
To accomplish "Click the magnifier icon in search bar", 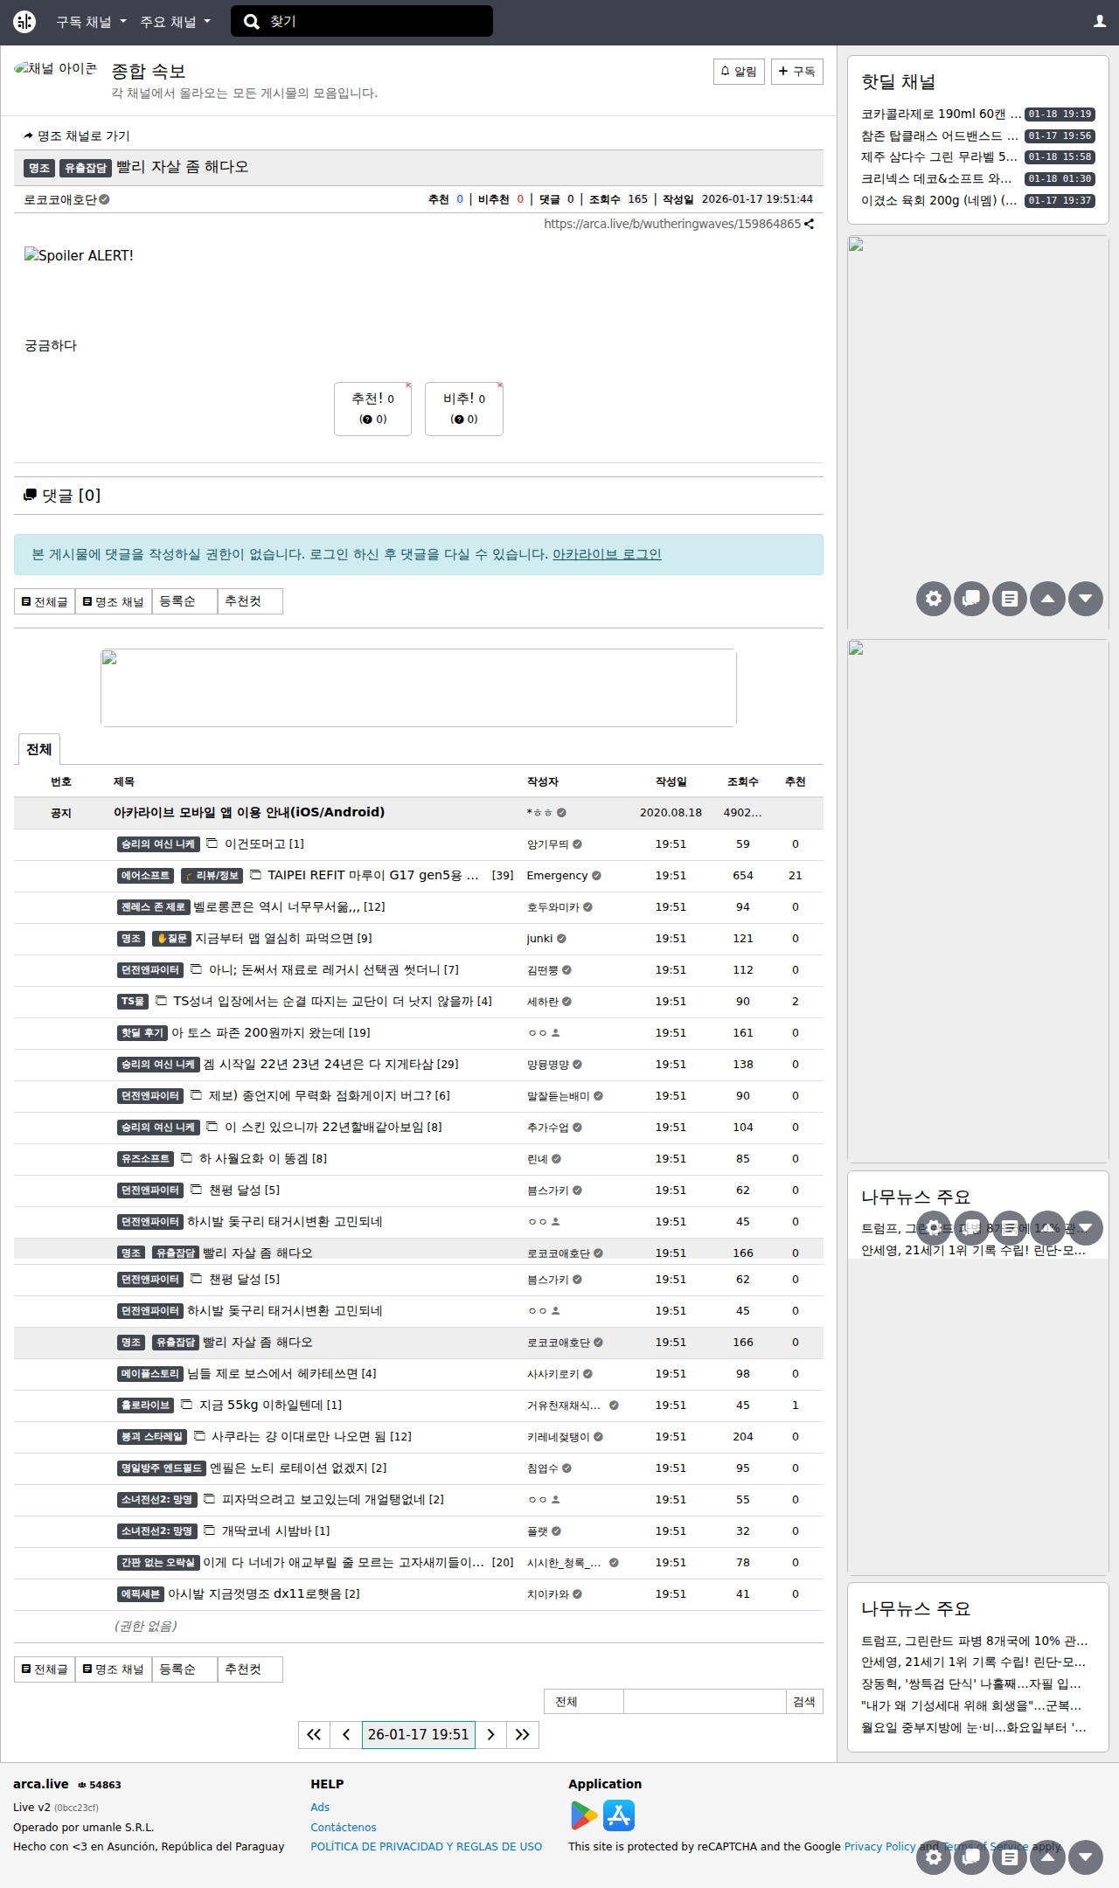I will pyautogui.click(x=252, y=21).
